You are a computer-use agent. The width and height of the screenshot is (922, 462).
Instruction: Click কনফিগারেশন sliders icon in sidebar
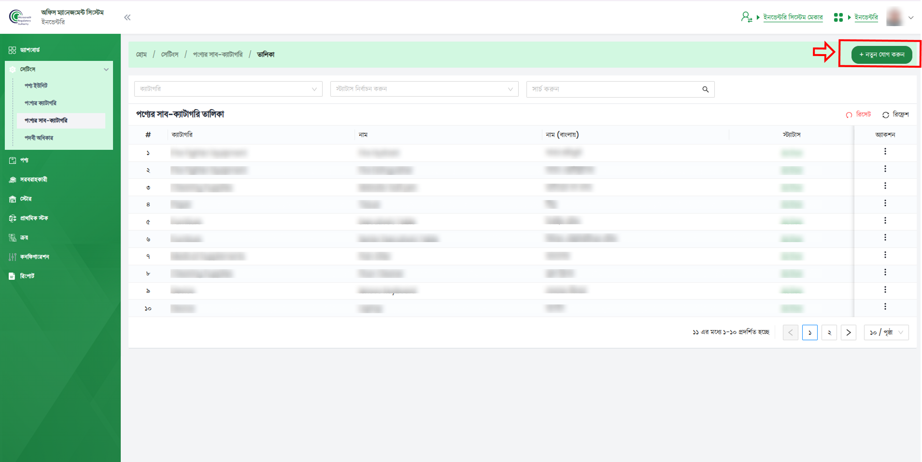[x=12, y=257]
